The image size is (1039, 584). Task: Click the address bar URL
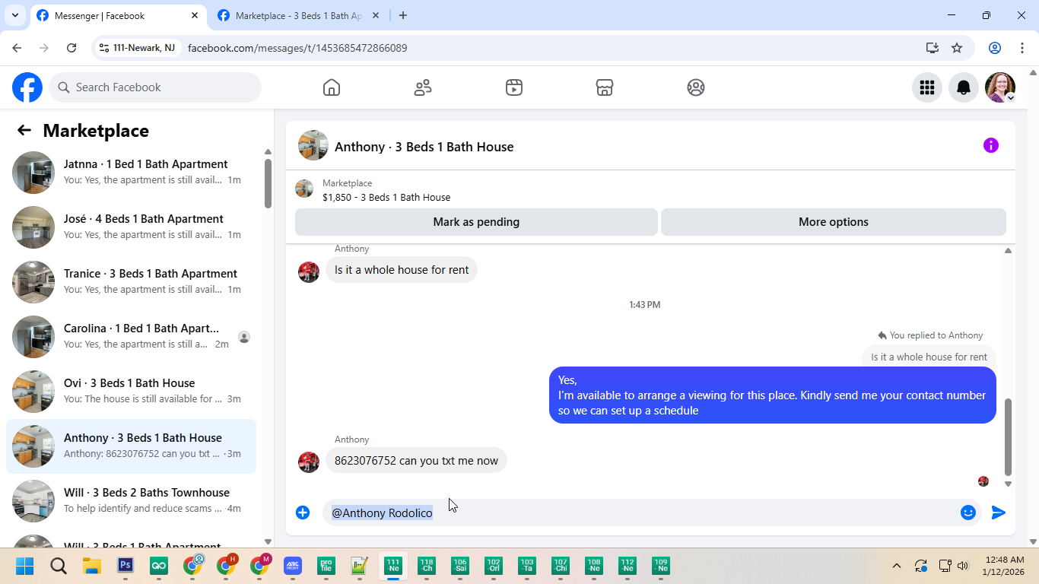(297, 48)
